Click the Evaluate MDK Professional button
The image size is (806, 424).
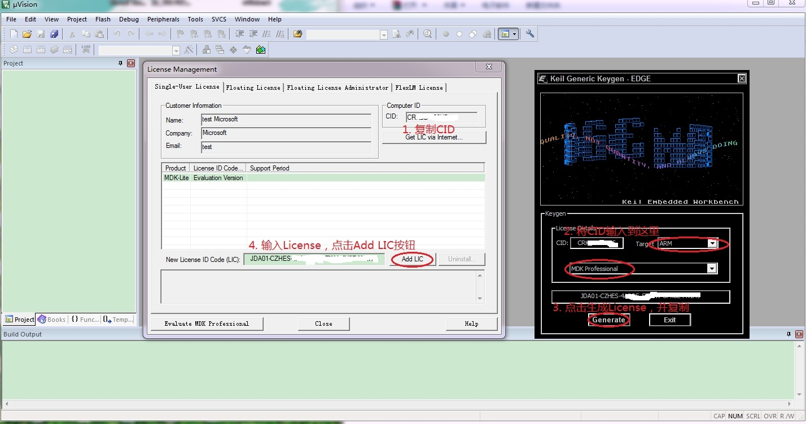207,324
